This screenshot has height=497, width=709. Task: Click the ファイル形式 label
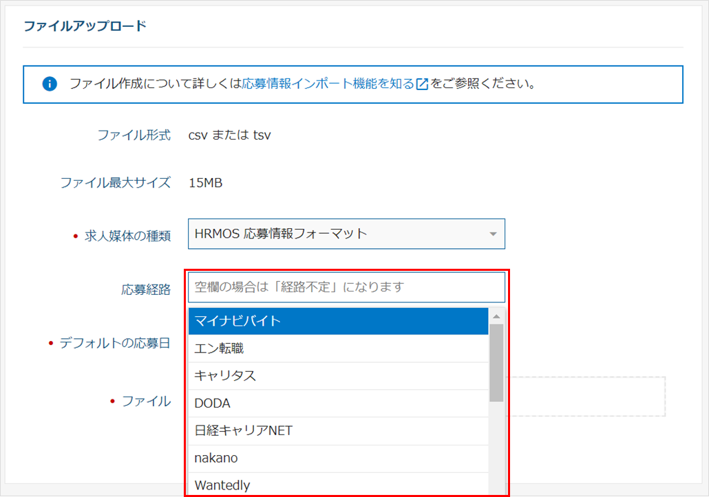pos(134,135)
